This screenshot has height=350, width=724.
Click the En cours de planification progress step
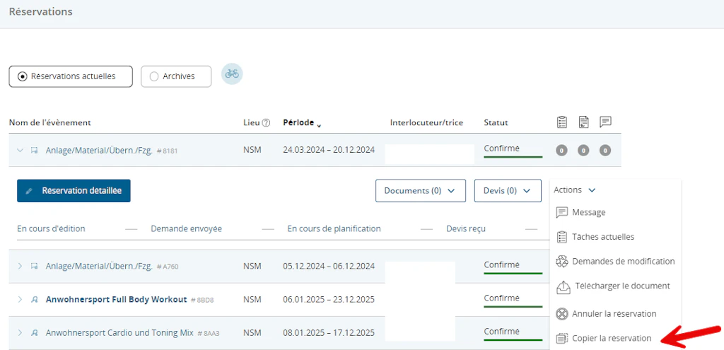[334, 229]
